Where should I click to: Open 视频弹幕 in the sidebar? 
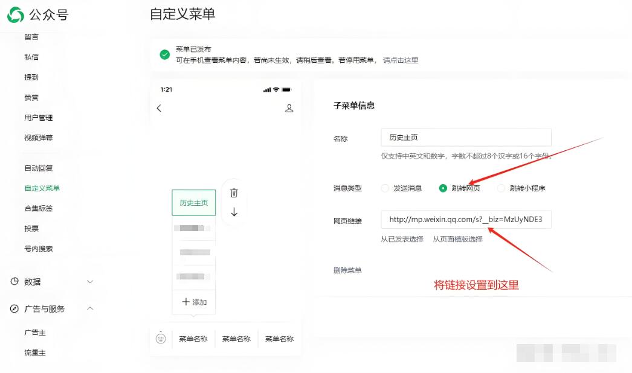click(x=38, y=138)
